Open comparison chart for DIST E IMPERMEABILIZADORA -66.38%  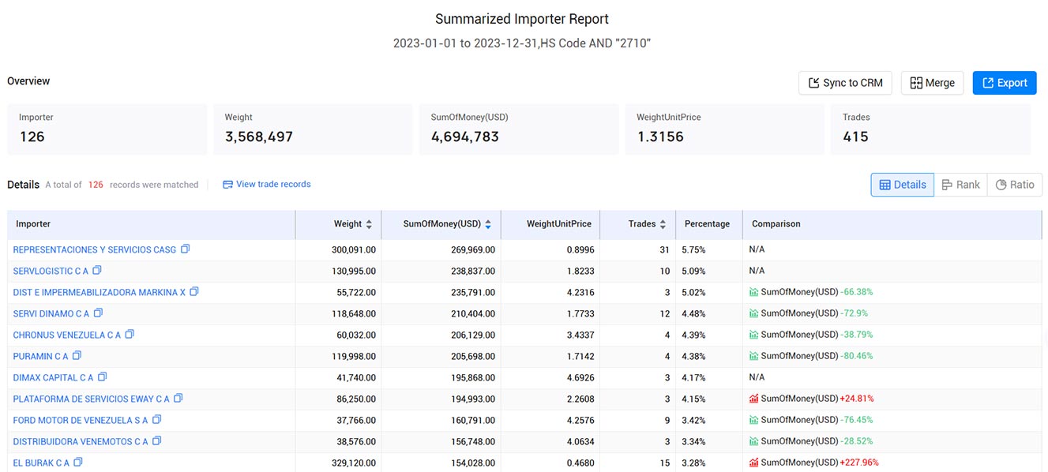[754, 292]
